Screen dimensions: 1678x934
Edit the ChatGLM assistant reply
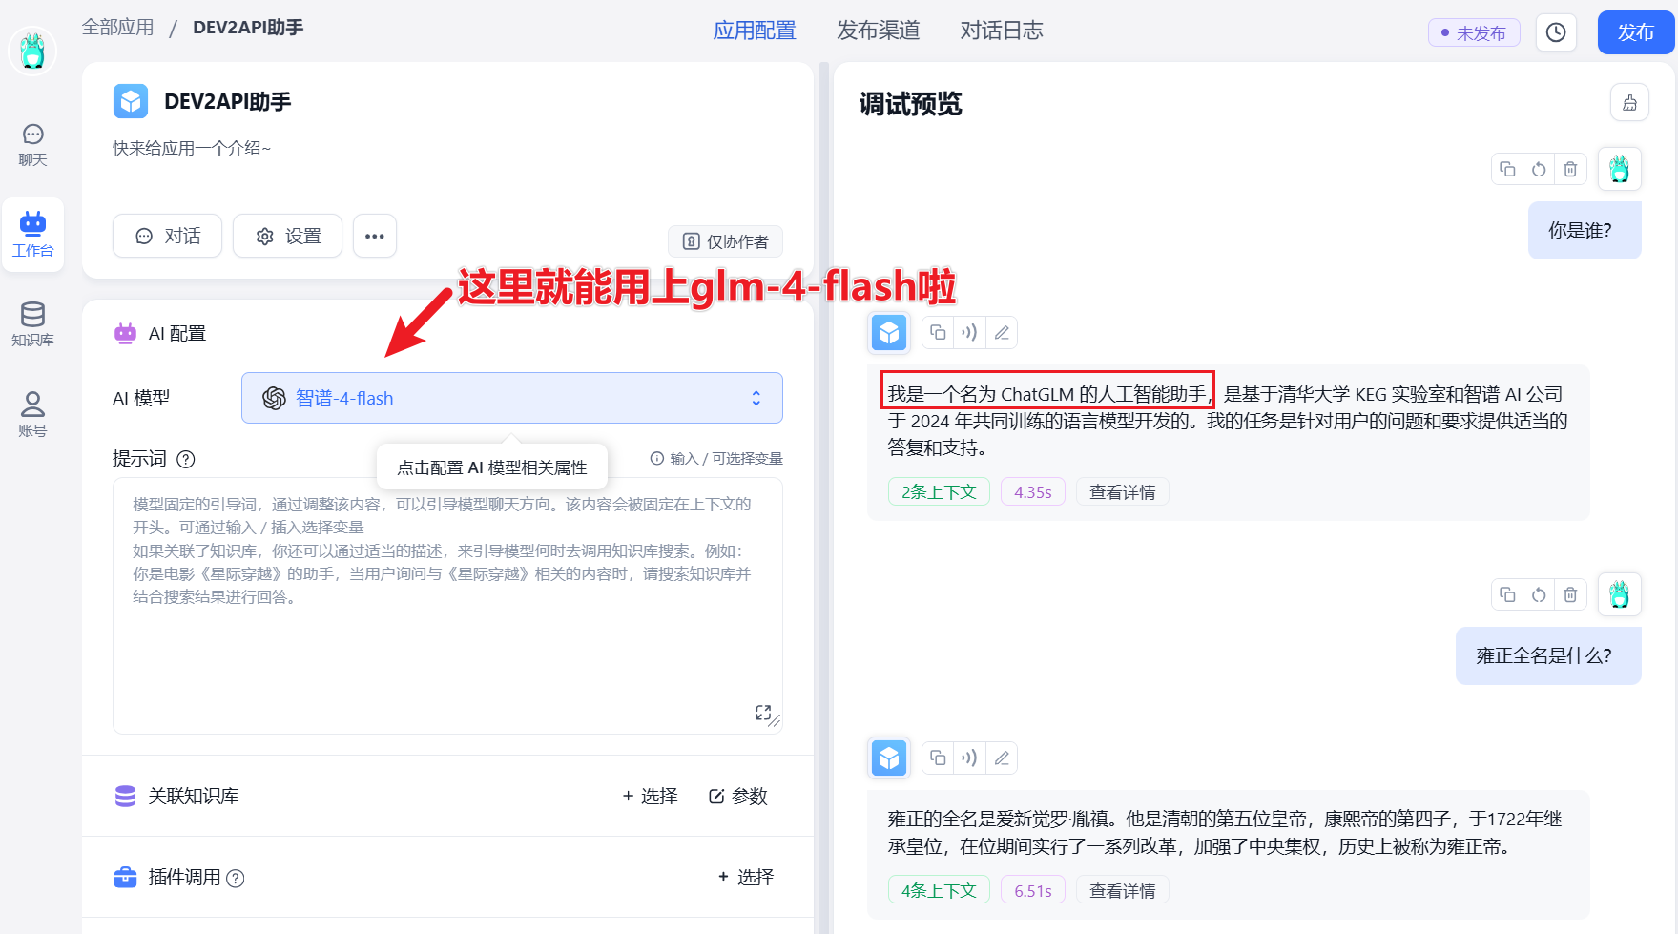click(1002, 332)
